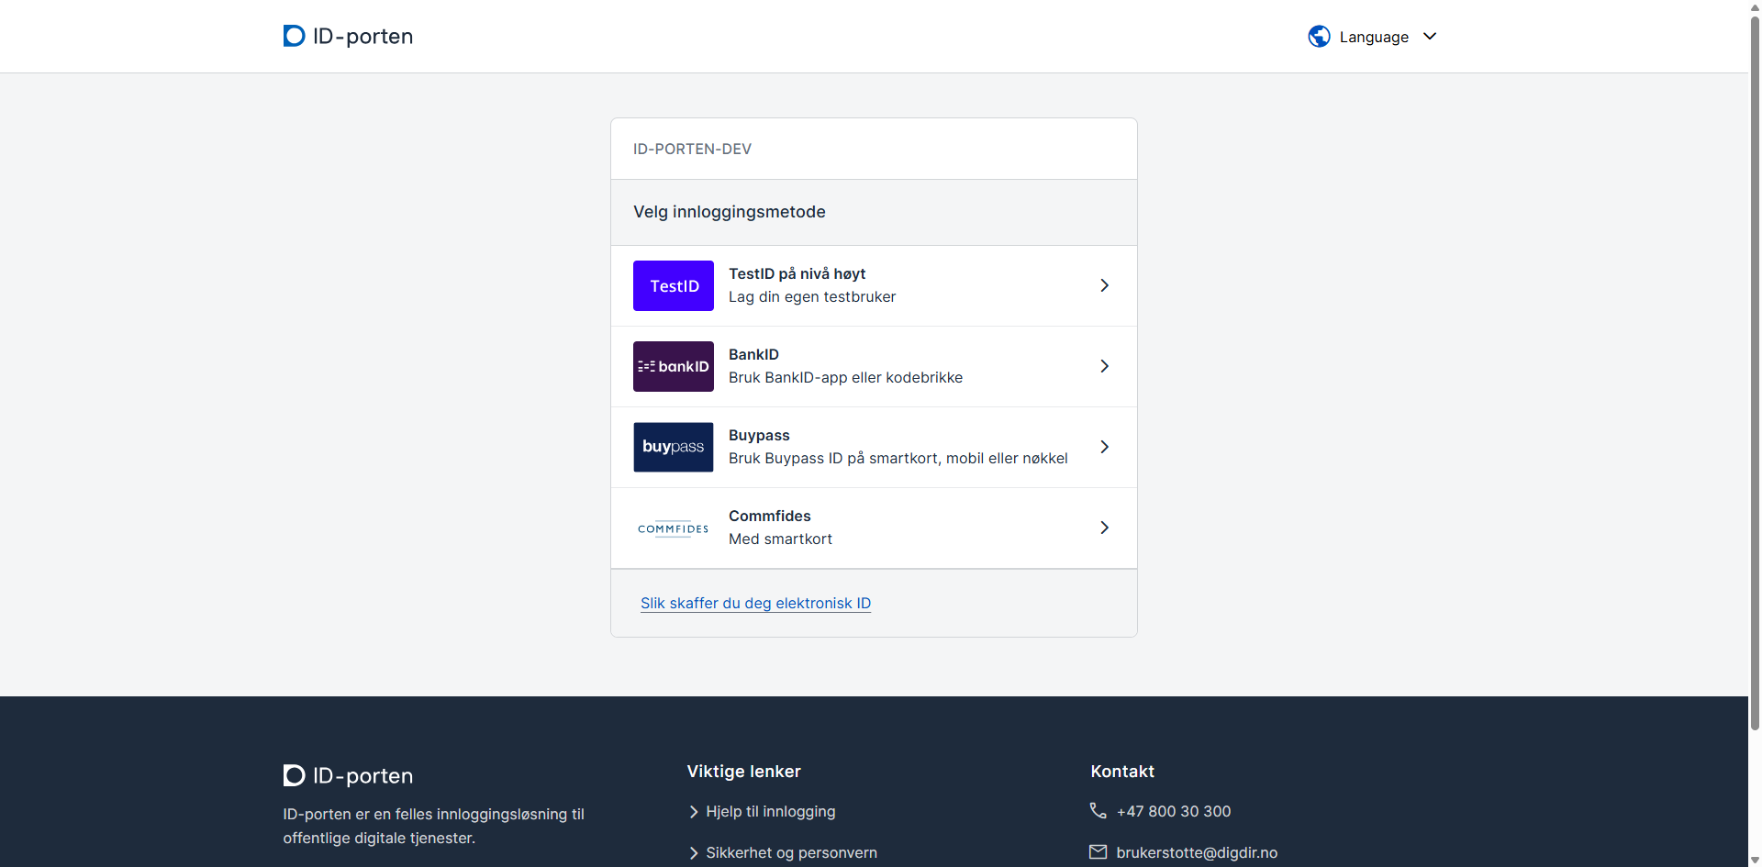Click the 'Bruk Buypass ID på smartkort' description
Screen dimensions: 1762x867
coord(898,459)
